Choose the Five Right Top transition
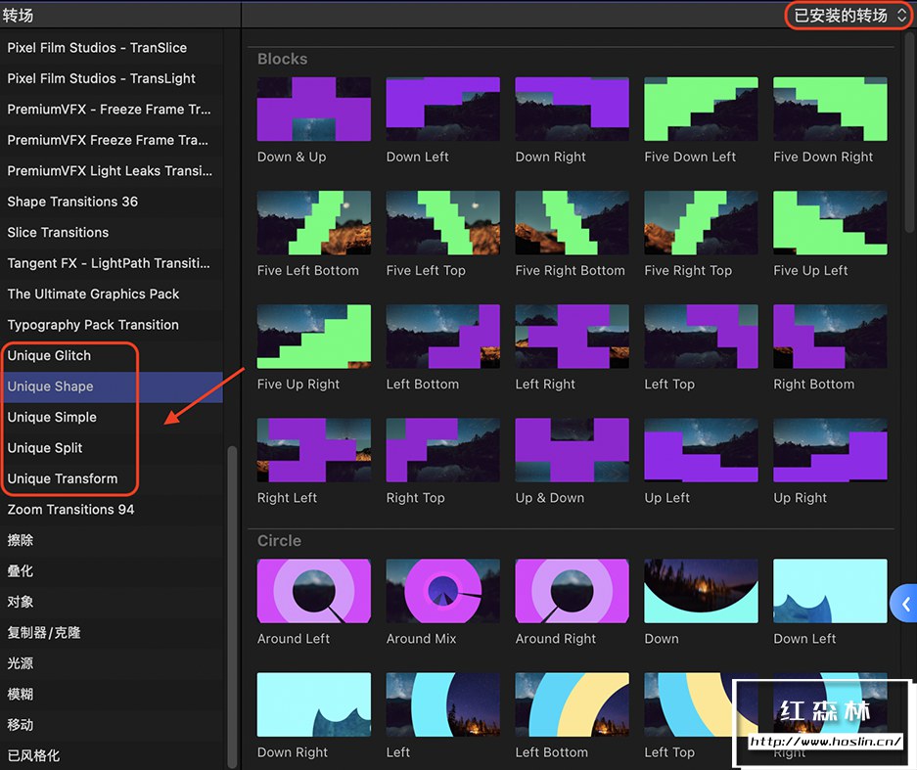Image resolution: width=917 pixels, height=770 pixels. [701, 223]
